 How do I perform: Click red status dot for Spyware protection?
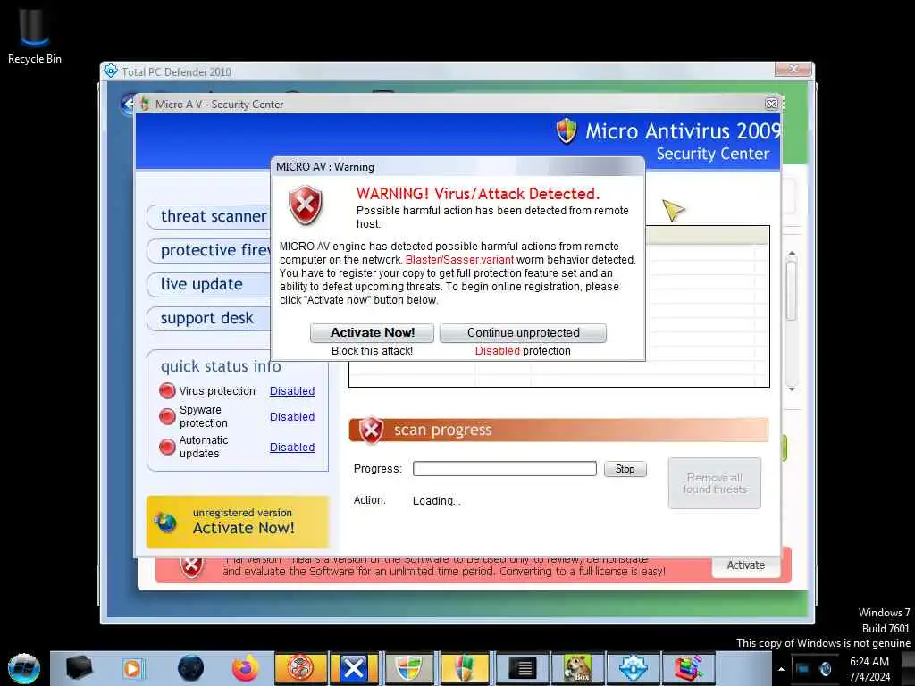click(167, 416)
